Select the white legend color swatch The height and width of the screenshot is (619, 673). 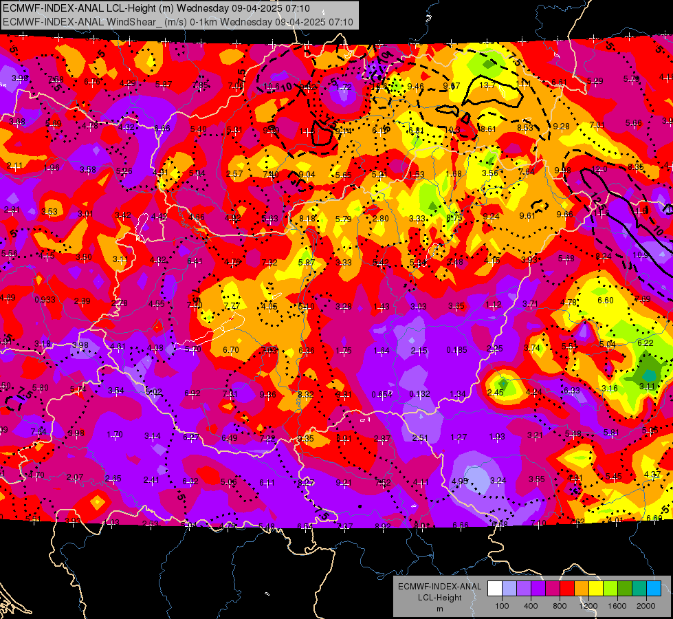point(494,589)
